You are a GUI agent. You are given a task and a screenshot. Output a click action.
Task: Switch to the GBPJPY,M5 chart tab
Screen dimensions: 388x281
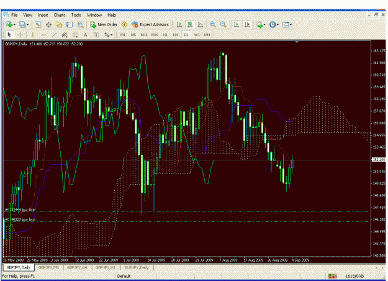[49, 267]
